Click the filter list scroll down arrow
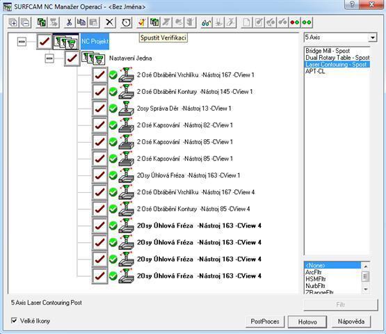This screenshot has width=386, height=334. (x=366, y=289)
